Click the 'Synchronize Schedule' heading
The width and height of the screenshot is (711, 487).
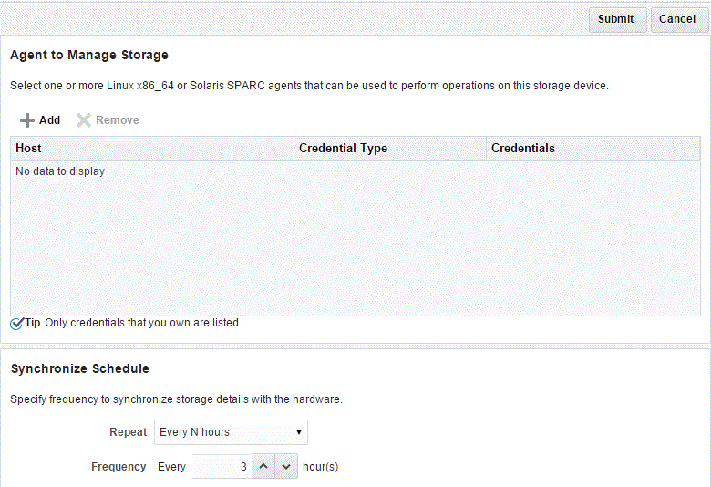[80, 369]
